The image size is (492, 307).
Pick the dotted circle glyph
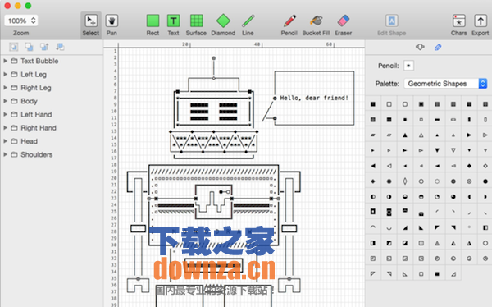click(437, 181)
